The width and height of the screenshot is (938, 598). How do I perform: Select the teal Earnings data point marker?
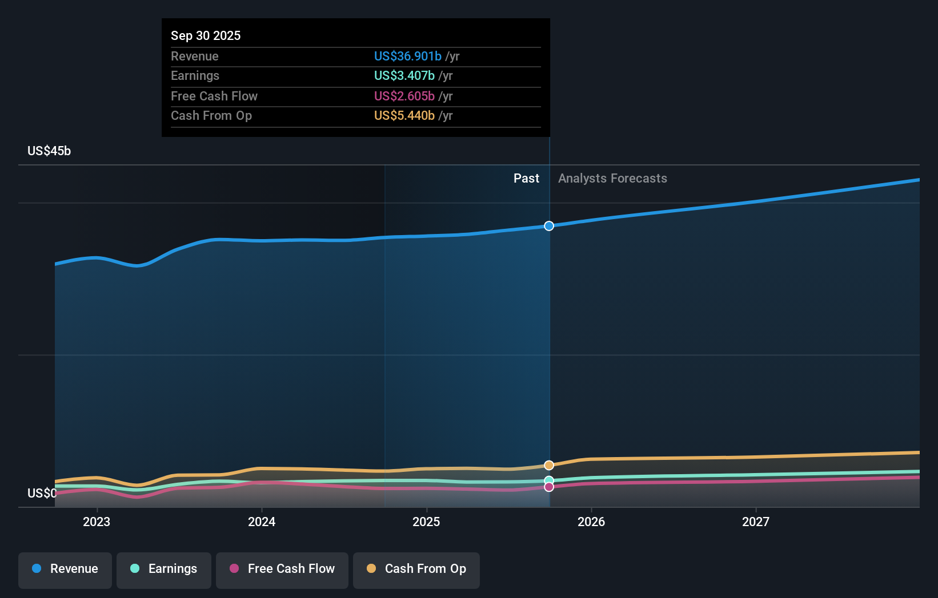click(548, 479)
